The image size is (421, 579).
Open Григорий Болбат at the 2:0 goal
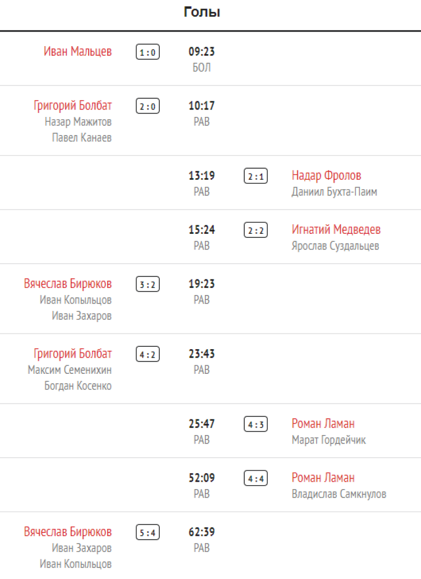(x=72, y=106)
